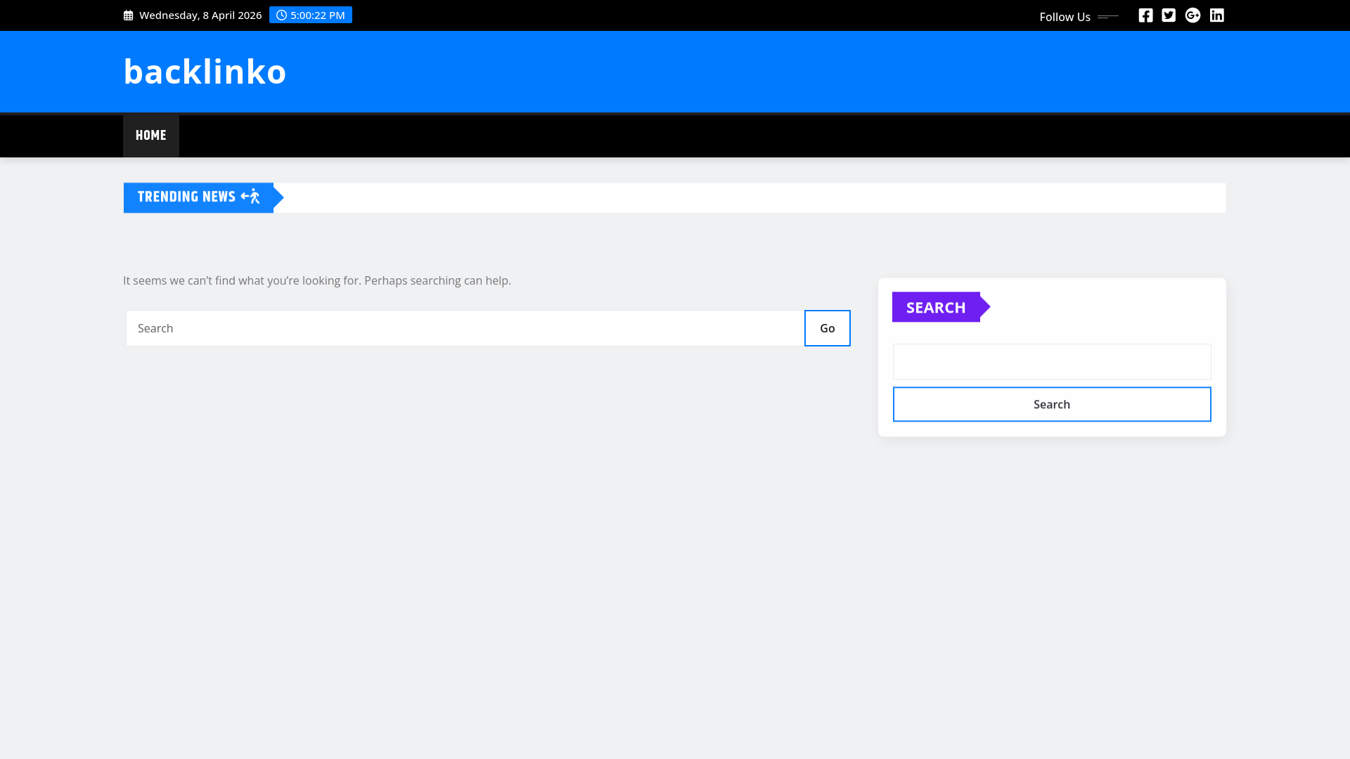Open the HOME menu item
1350x759 pixels.
coord(151,136)
